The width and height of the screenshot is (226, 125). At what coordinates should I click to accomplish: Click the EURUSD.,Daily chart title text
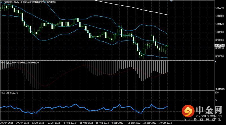pyautogui.click(x=11, y=2)
